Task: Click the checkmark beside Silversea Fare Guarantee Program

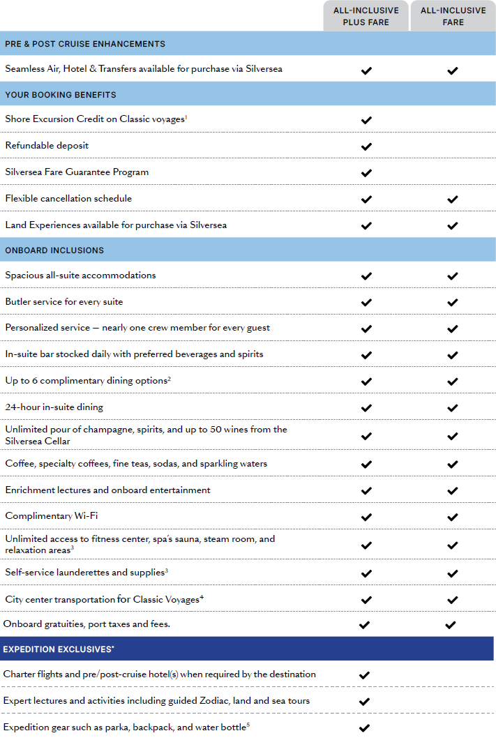Action: 366,173
